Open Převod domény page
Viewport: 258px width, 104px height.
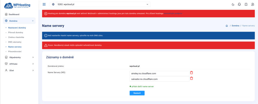16,32
